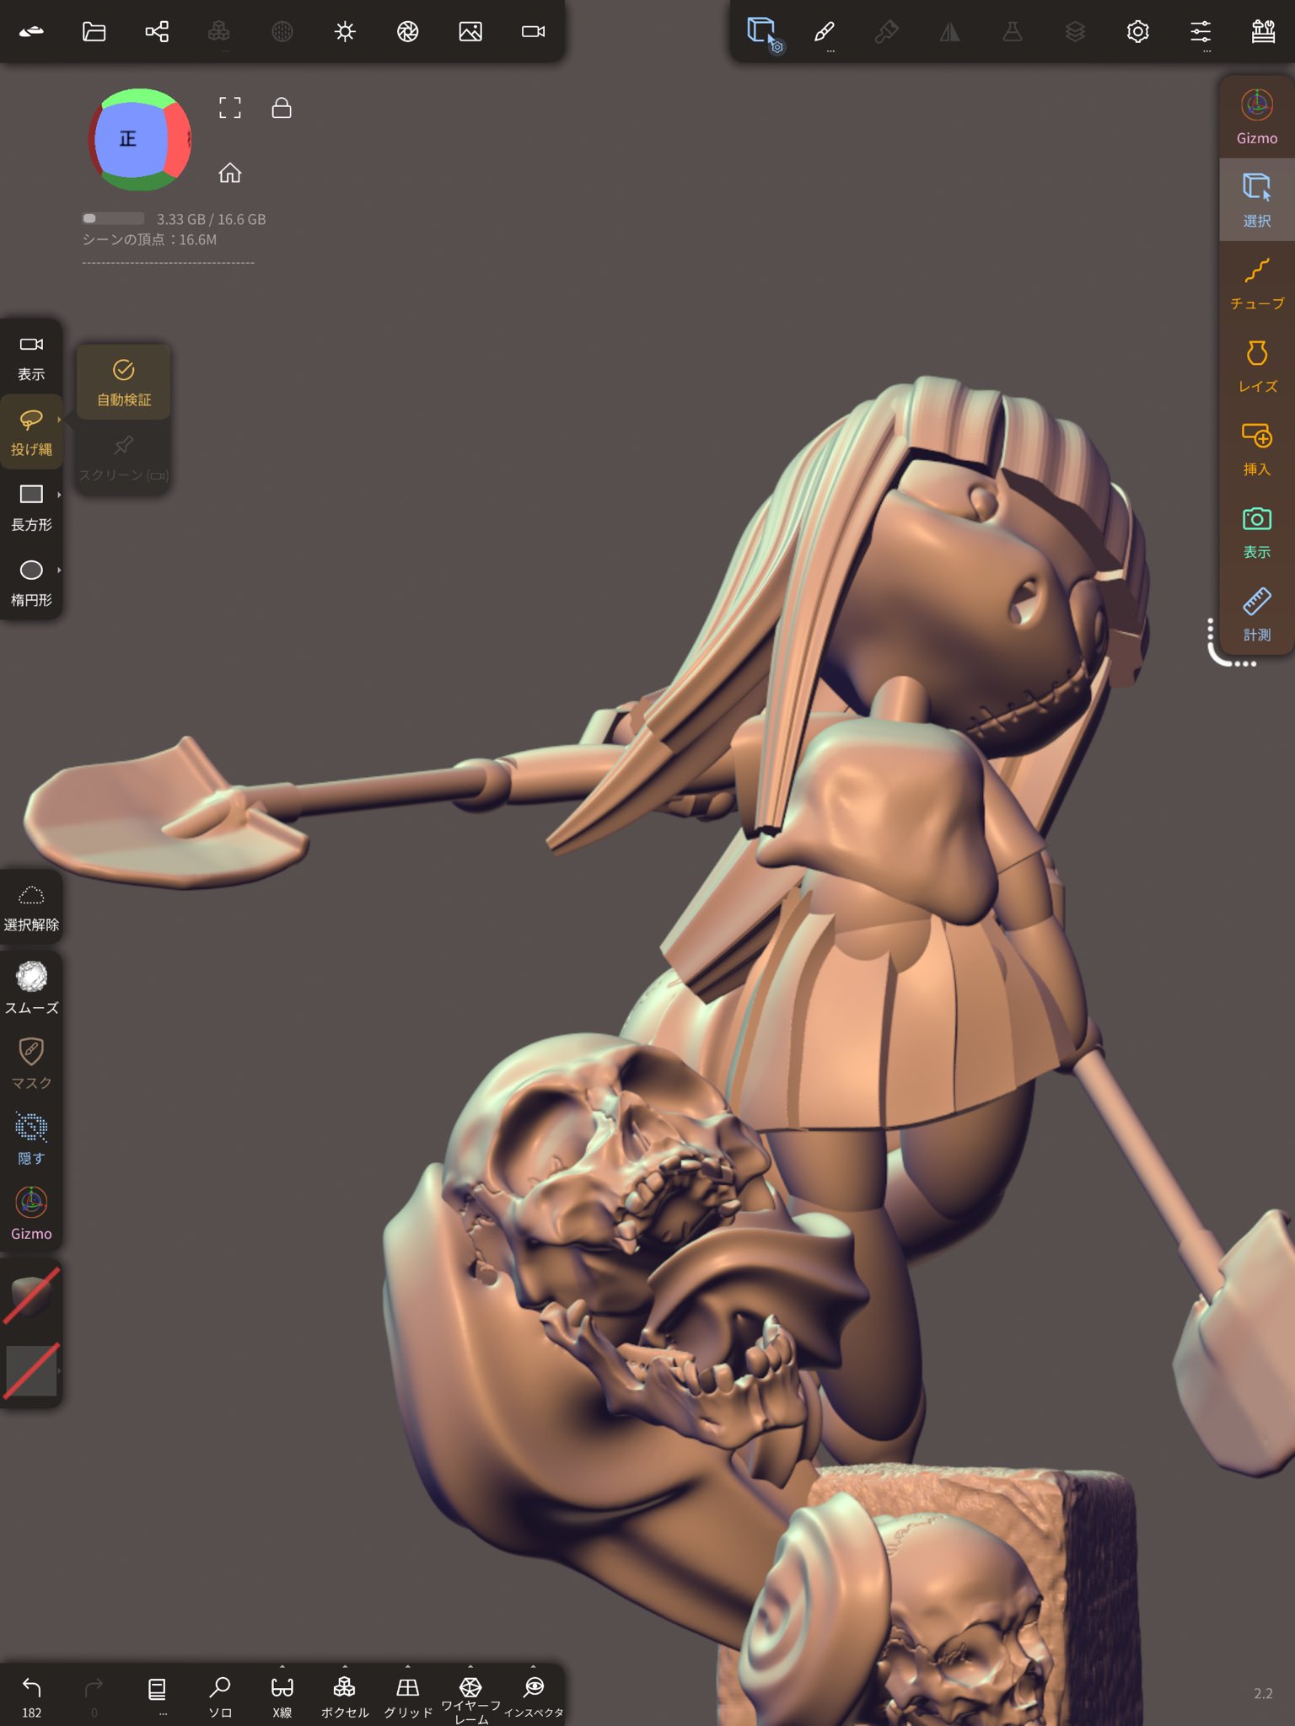This screenshot has height=1726, width=1295.
Task: Click the スムーズ smooth shortcut
Action: 31,988
